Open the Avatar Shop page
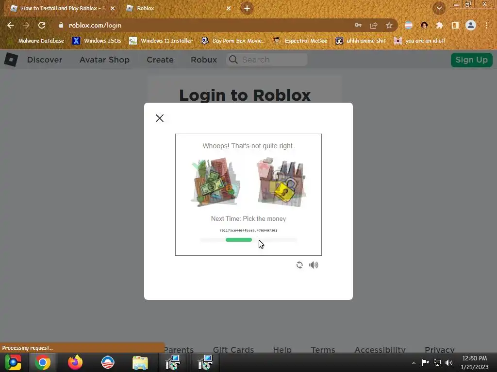This screenshot has height=372, width=497. tap(105, 60)
